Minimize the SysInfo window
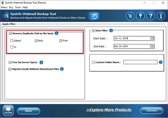The image size is (168, 118). click(144, 3)
